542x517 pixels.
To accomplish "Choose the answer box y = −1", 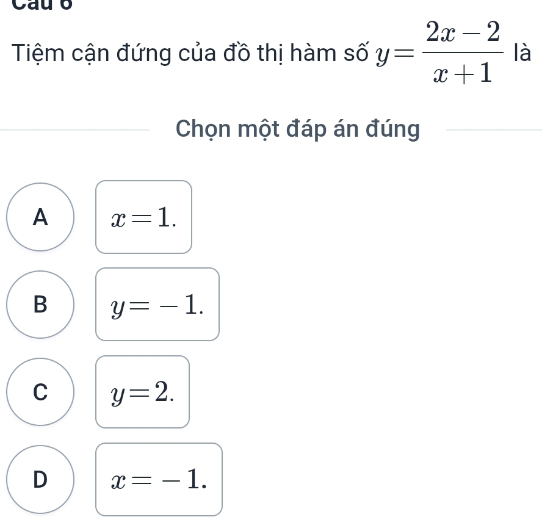I will pyautogui.click(x=157, y=304).
